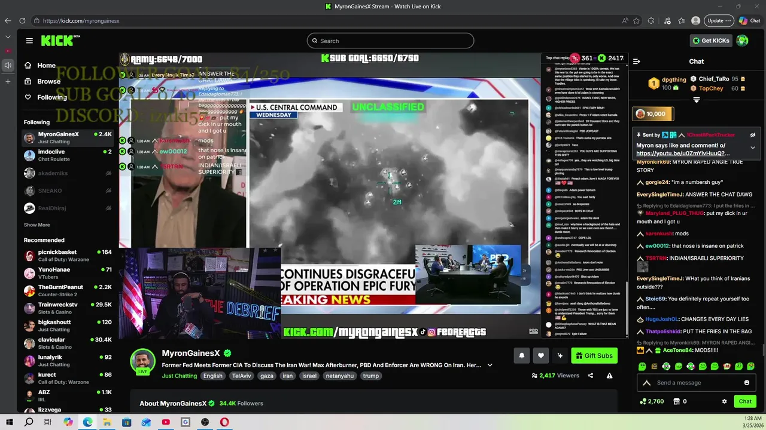The height and width of the screenshot is (430, 766).
Task: Click the Kick search box
Action: 390,41
